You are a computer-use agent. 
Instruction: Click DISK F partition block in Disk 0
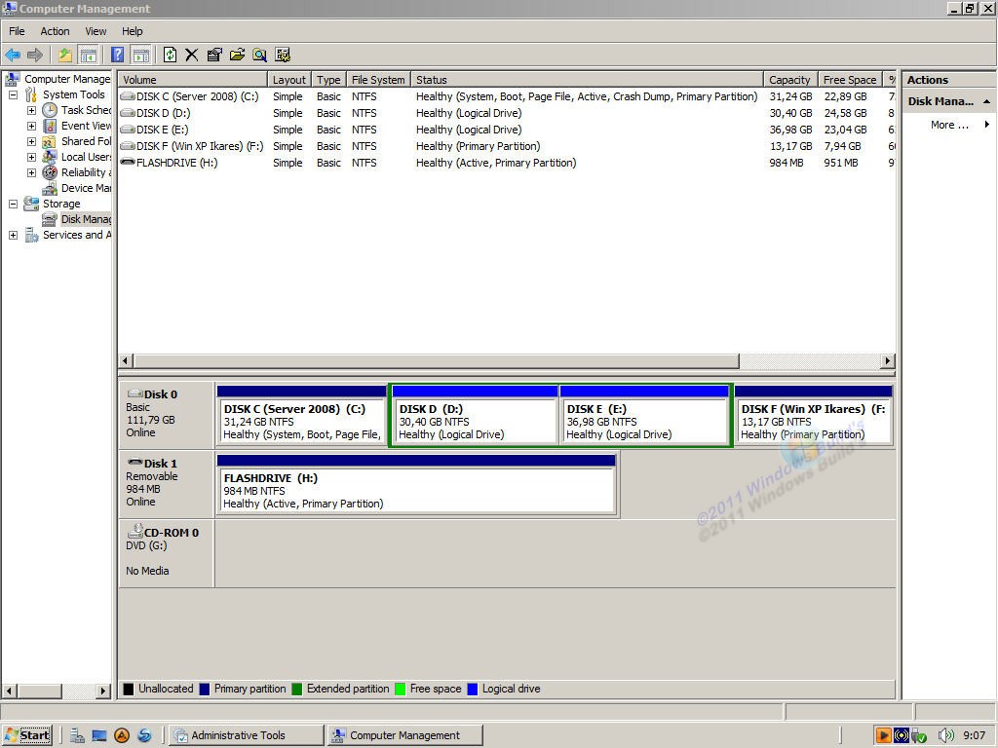tap(814, 415)
